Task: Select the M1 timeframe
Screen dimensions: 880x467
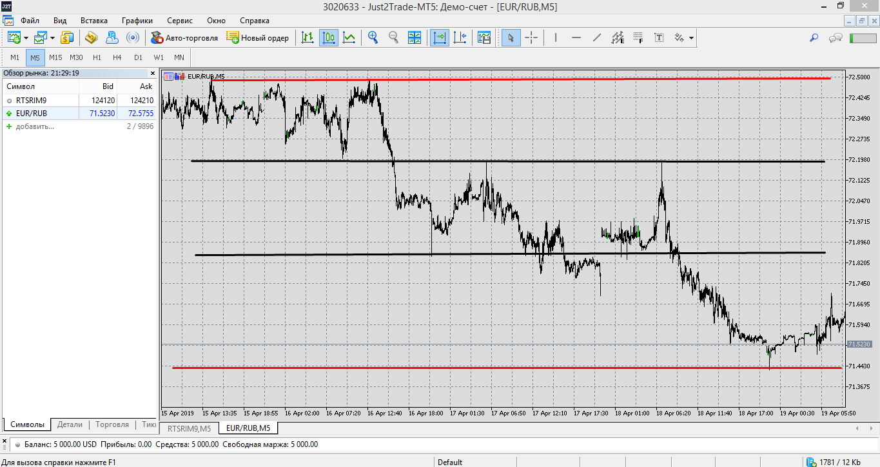Action: pos(15,57)
